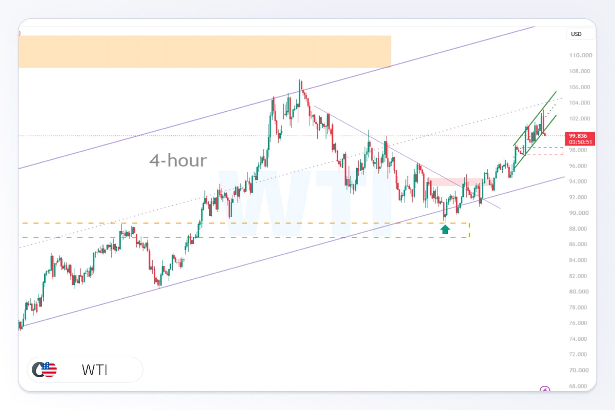Click the oil drop and US flag icon
The image size is (615, 410).
(x=44, y=370)
